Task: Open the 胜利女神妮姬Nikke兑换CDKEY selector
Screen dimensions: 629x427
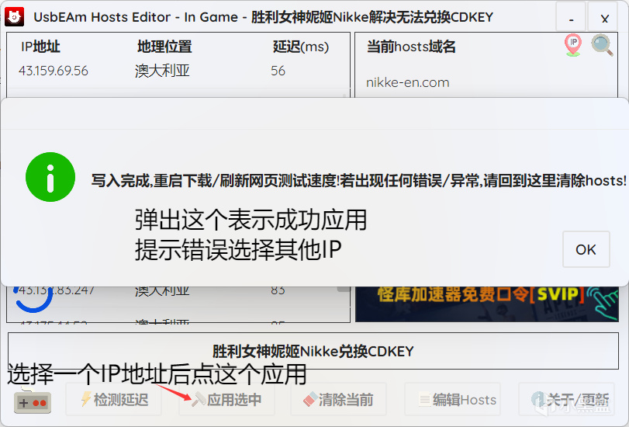Action: (x=313, y=351)
